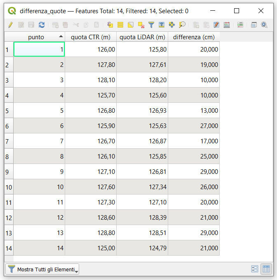
Task: Click Zoom map to selected rows icon
Action: pyautogui.click(x=182, y=25)
